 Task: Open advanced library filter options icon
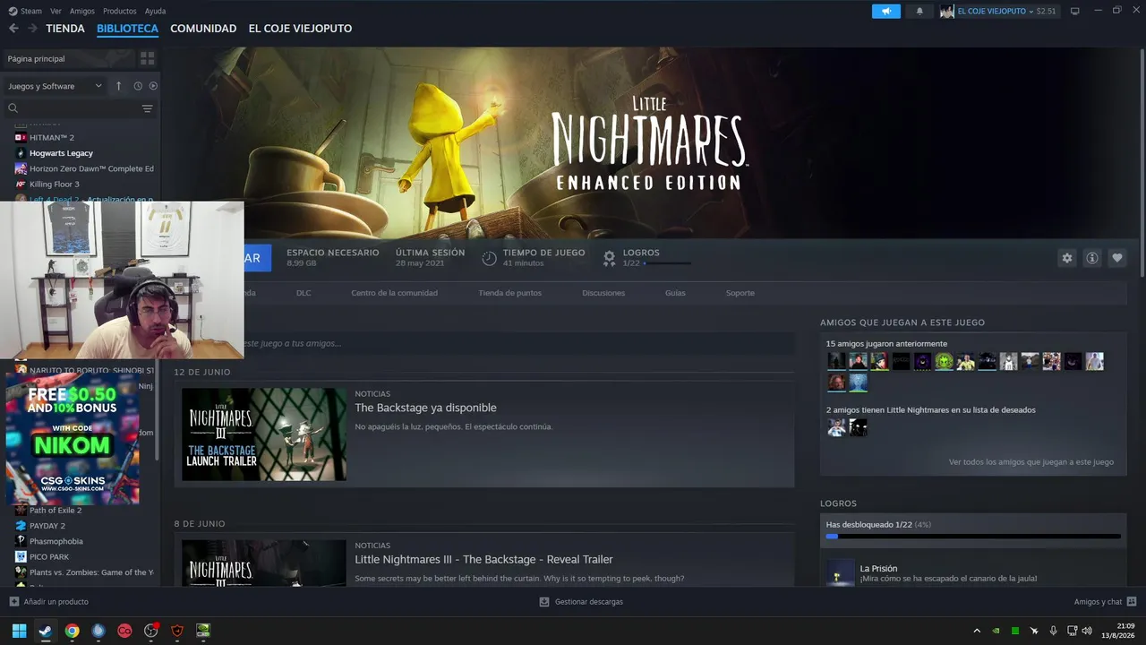tap(148, 108)
